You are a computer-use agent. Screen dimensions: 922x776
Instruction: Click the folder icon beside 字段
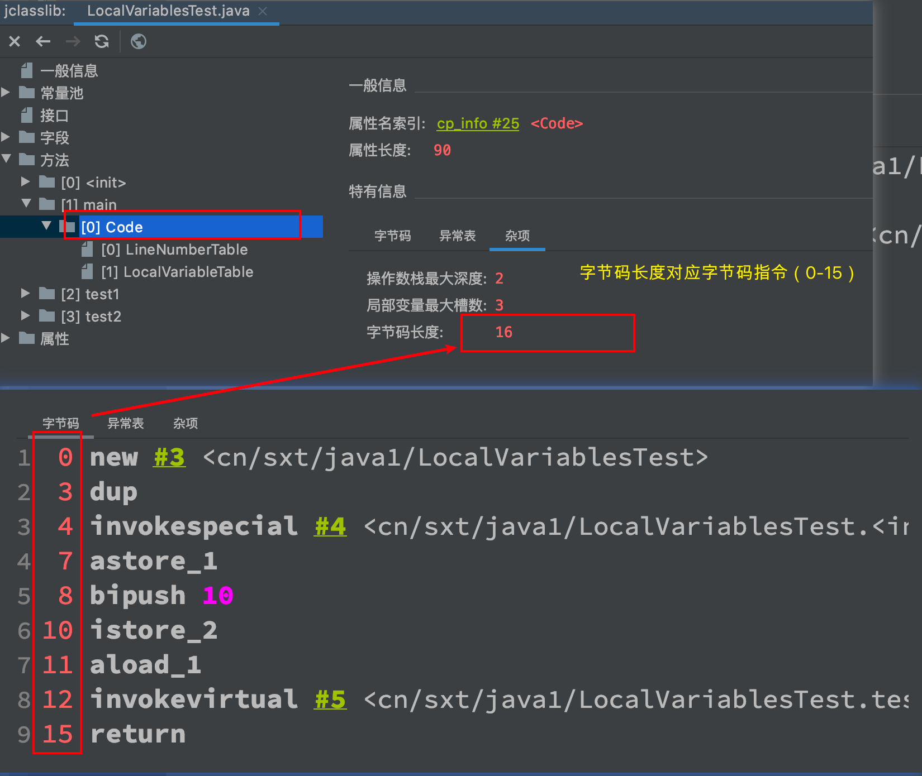click(x=27, y=137)
